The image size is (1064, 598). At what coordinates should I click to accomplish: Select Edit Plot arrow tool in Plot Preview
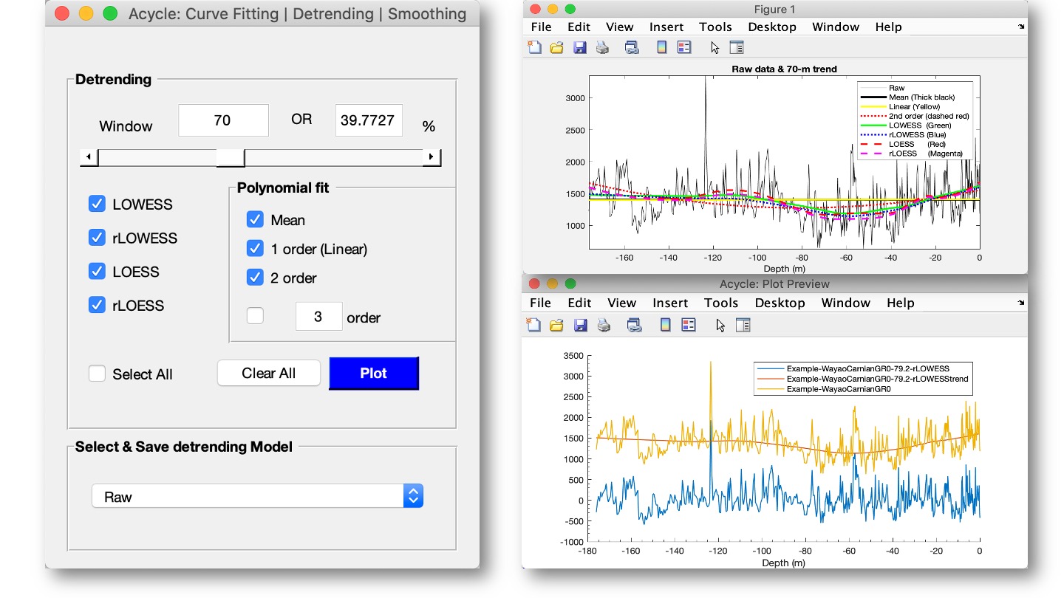tap(720, 324)
